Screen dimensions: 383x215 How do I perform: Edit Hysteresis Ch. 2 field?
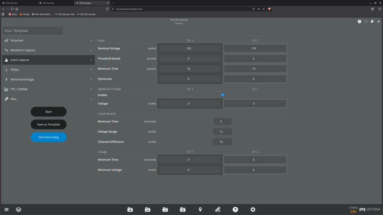coord(255,79)
